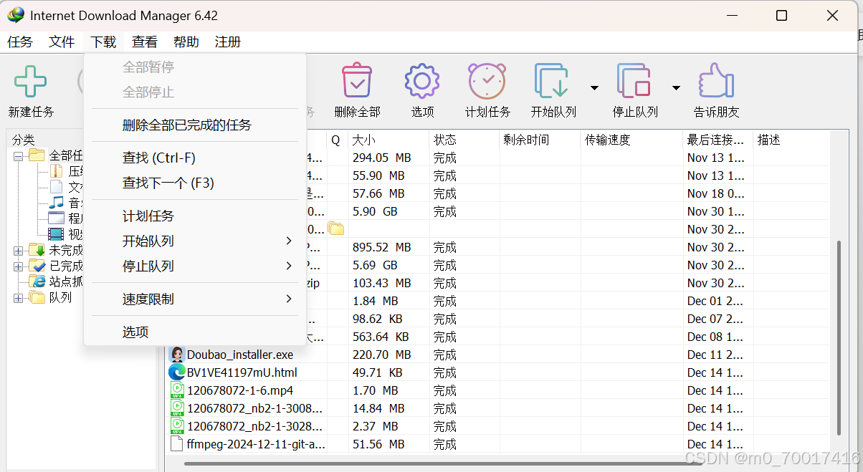
Task: Click the vertical scrollbar of the download list
Action: [838, 337]
